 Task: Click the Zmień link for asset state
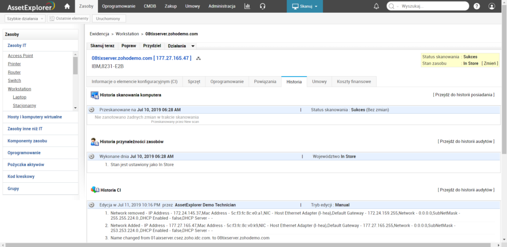click(x=490, y=63)
